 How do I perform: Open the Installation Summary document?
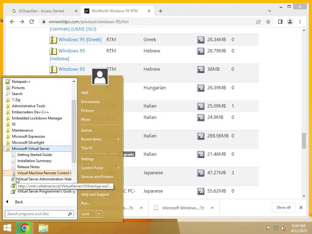34,161
